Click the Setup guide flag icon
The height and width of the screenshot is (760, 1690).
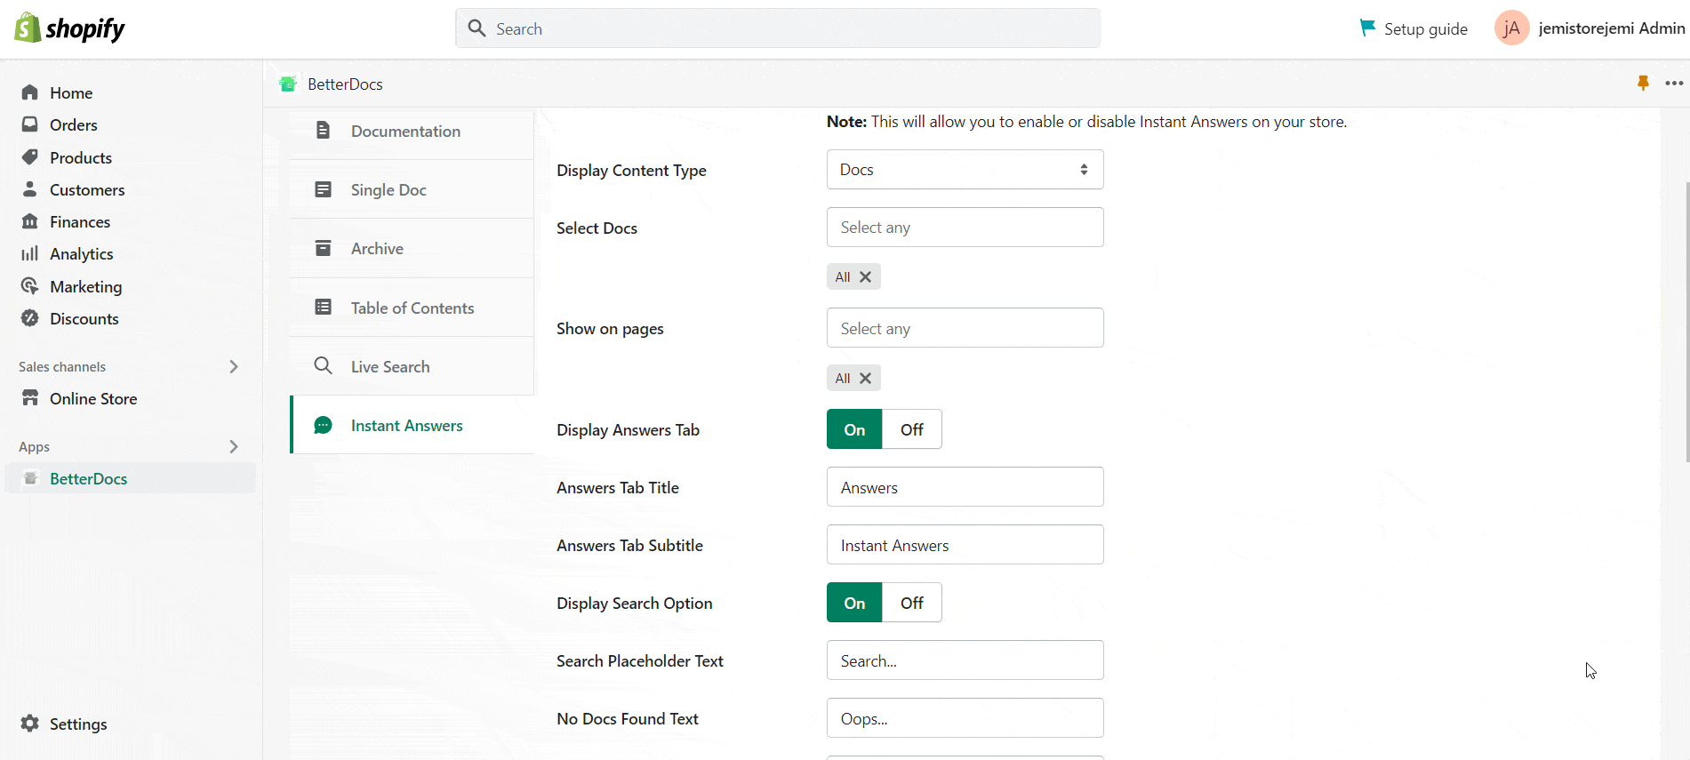(1367, 28)
